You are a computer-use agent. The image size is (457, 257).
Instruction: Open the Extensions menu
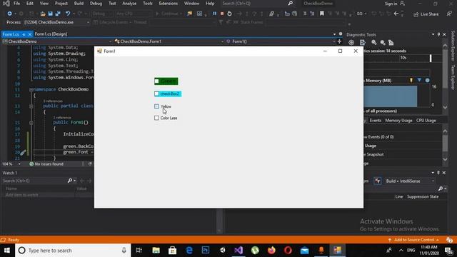[x=169, y=4]
